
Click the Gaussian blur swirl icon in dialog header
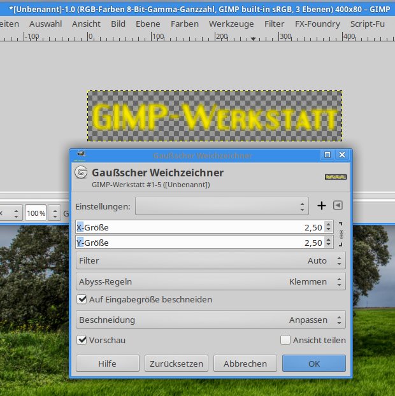(81, 173)
